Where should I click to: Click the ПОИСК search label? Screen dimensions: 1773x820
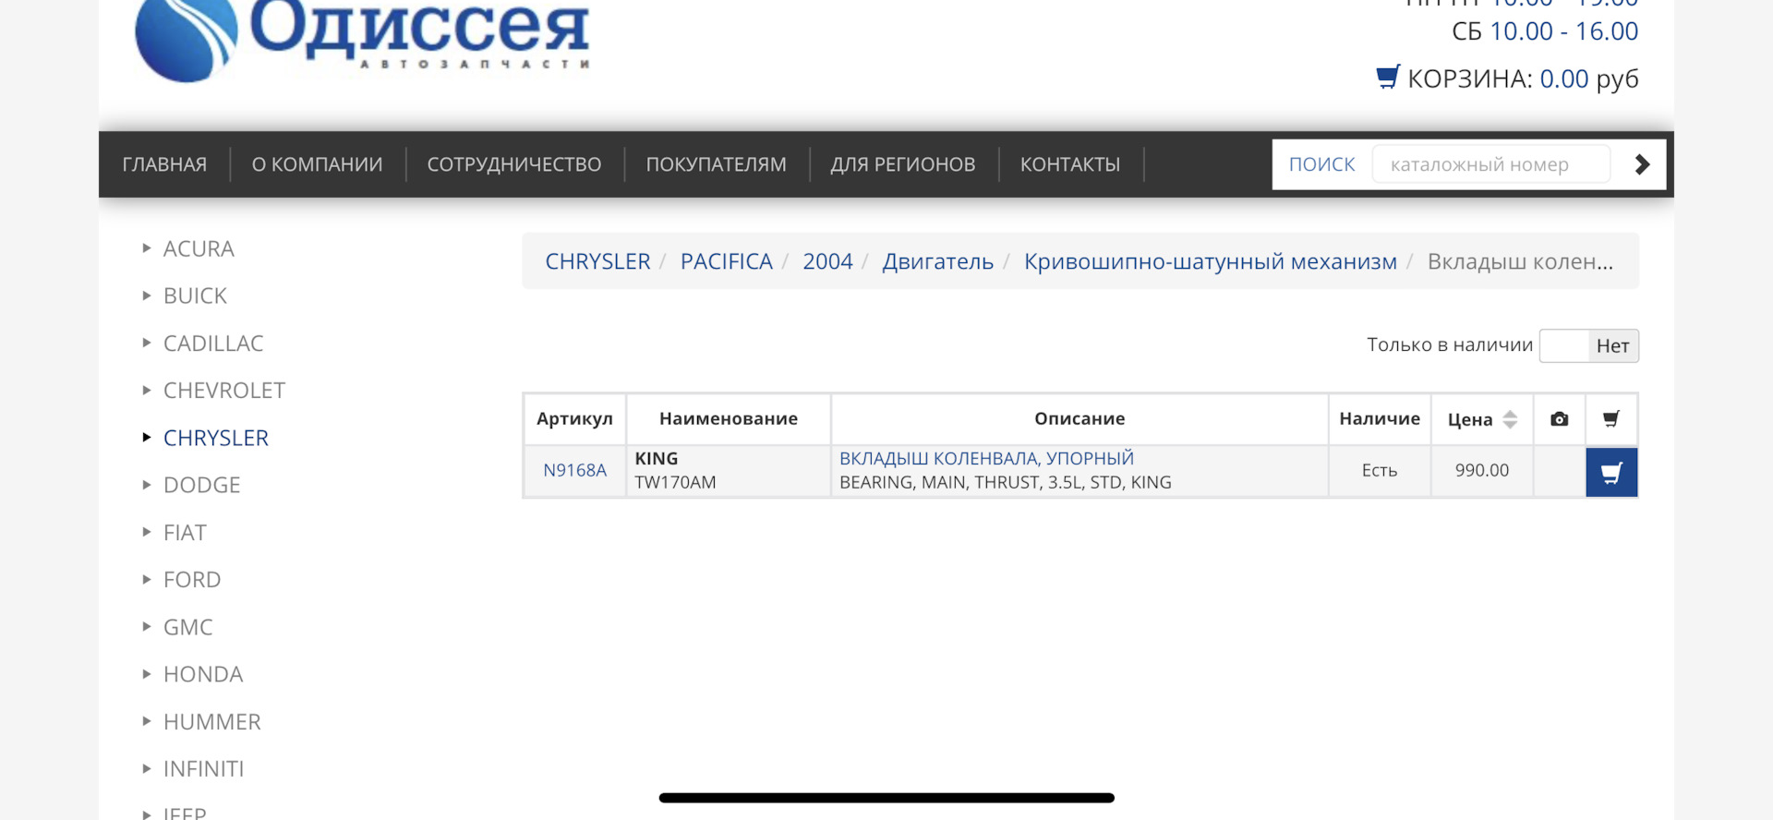[1321, 164]
